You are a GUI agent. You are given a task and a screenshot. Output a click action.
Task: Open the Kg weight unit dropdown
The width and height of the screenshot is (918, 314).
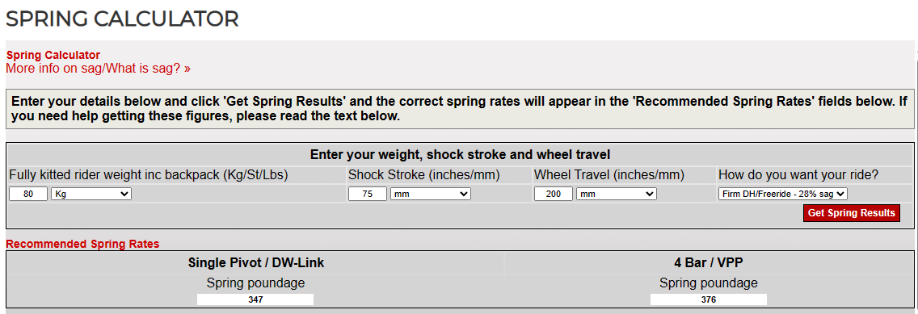point(91,194)
